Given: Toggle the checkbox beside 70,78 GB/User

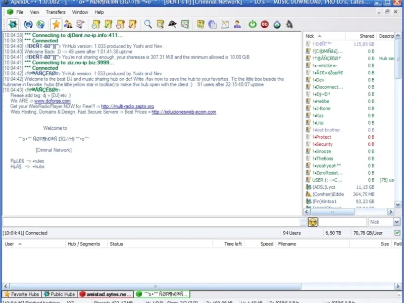Looking at the screenshot, I should tap(397, 233).
